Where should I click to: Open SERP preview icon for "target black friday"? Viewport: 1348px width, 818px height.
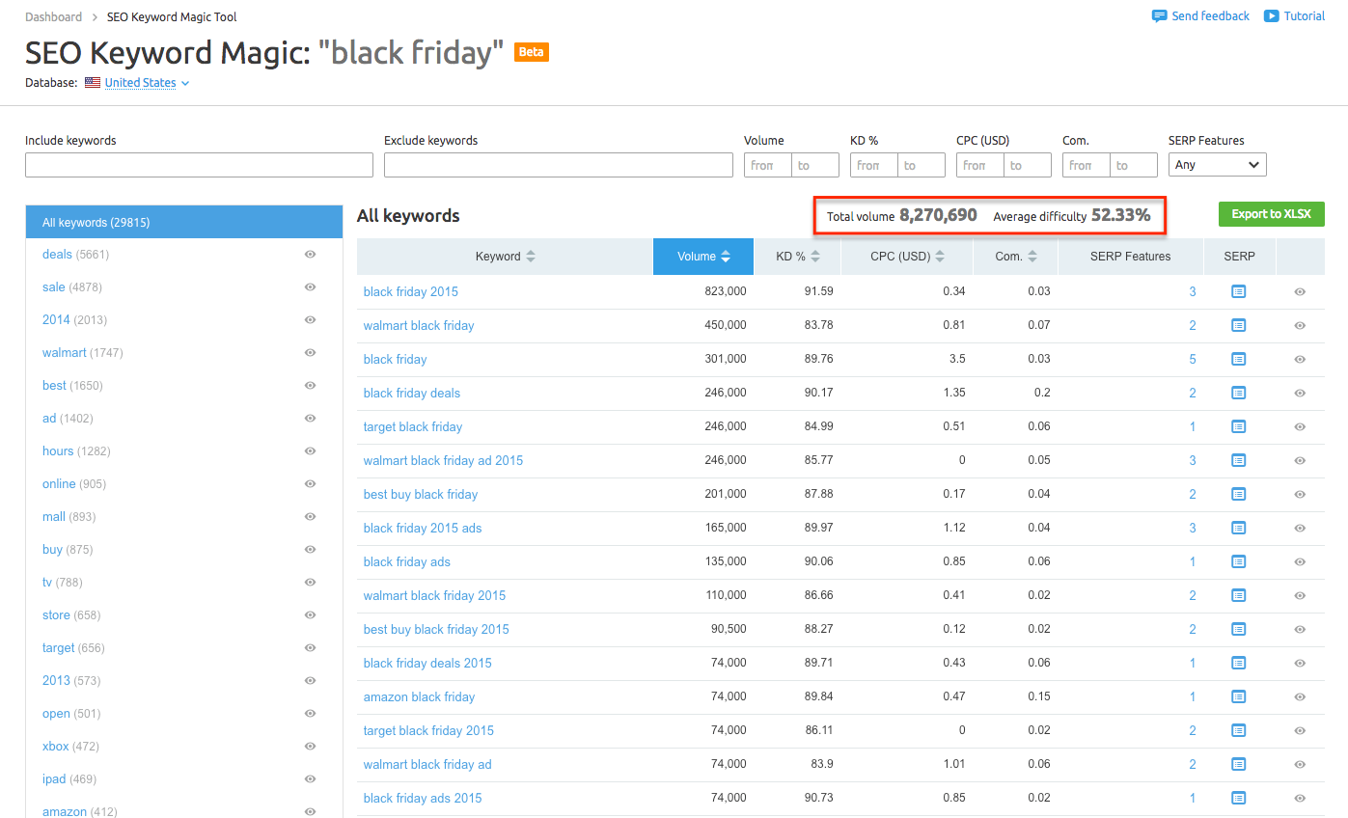(1239, 426)
